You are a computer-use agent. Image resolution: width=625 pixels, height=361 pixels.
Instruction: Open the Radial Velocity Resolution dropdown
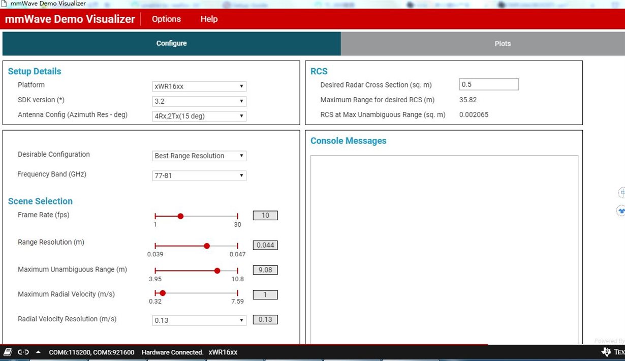(x=200, y=320)
